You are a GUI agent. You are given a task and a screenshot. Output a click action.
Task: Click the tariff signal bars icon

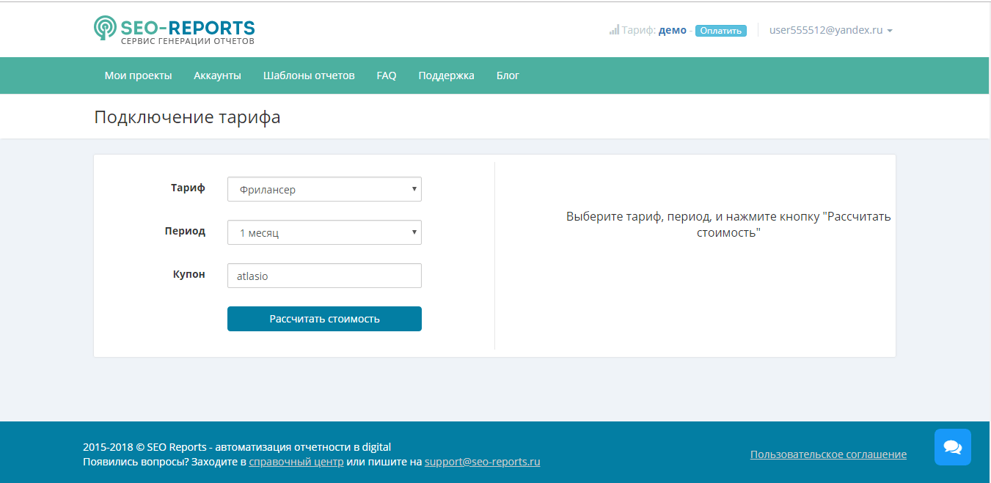[x=614, y=31]
